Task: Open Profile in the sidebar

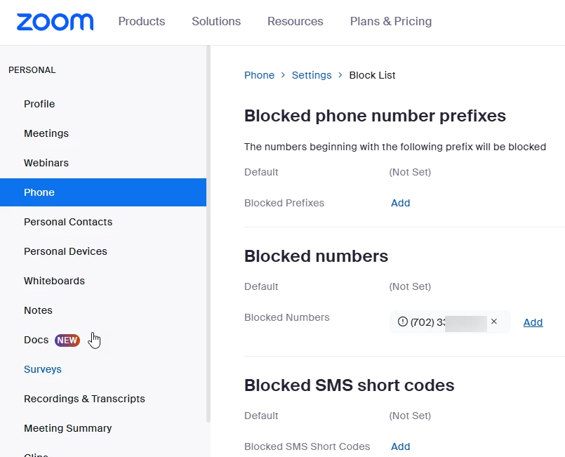Action: click(39, 104)
